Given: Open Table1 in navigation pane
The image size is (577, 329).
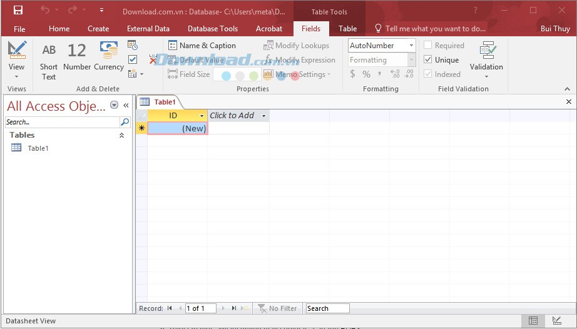Looking at the screenshot, I should pos(38,148).
